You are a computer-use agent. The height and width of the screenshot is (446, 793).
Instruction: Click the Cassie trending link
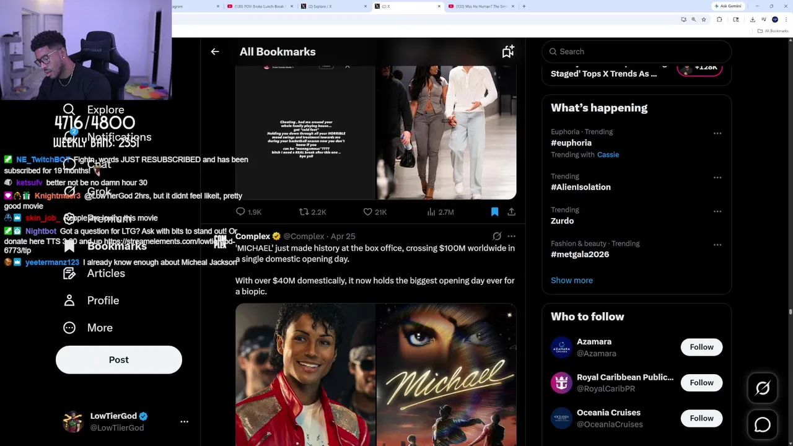click(x=608, y=155)
